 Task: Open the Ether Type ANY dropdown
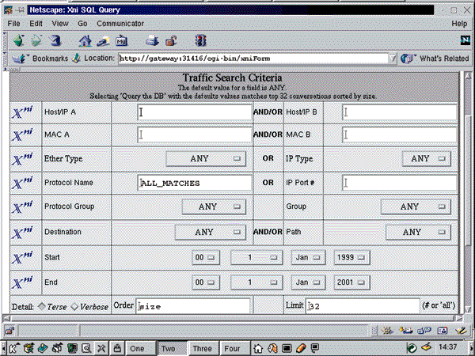tap(207, 159)
